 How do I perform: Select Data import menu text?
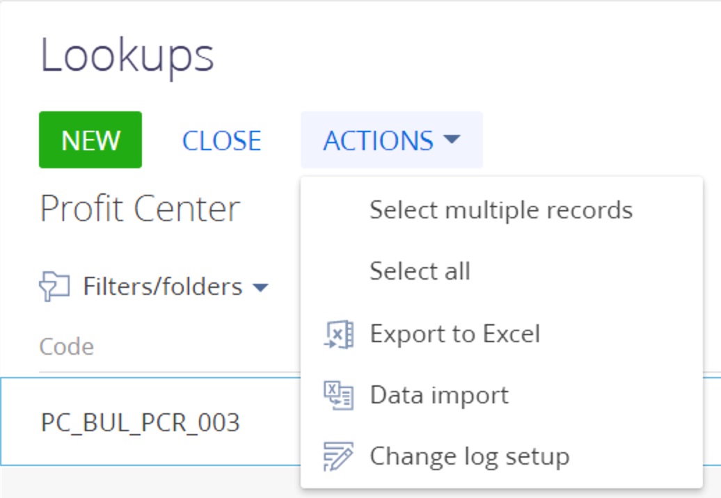tap(440, 395)
